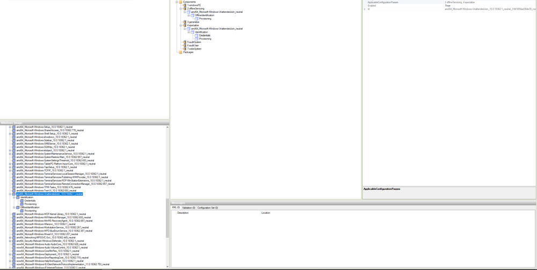The image size is (537, 270).
Task: Select Credentials in the Windows Image tree
Action: pos(30,200)
